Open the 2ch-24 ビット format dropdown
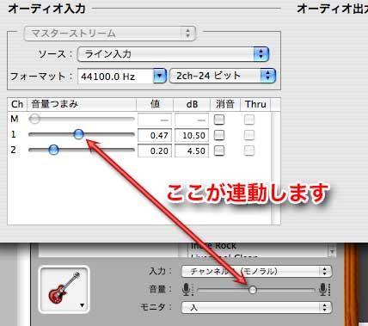368x326 pixels. click(223, 76)
